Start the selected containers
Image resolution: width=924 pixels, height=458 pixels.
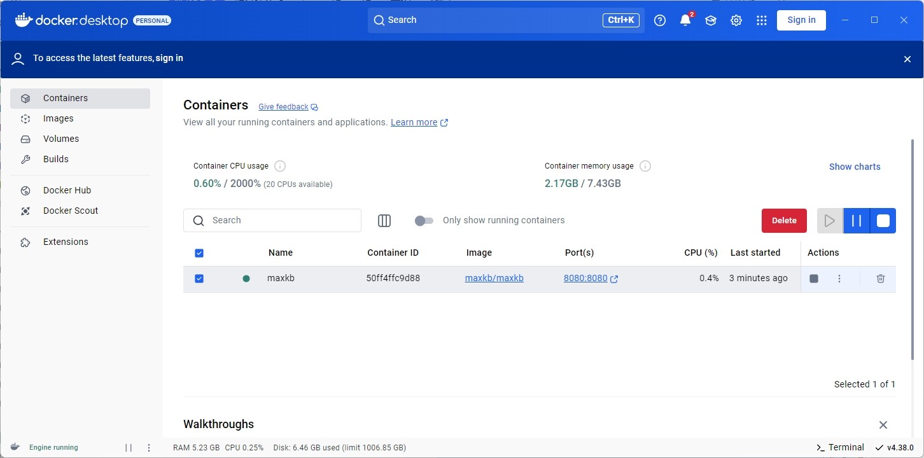coord(830,221)
